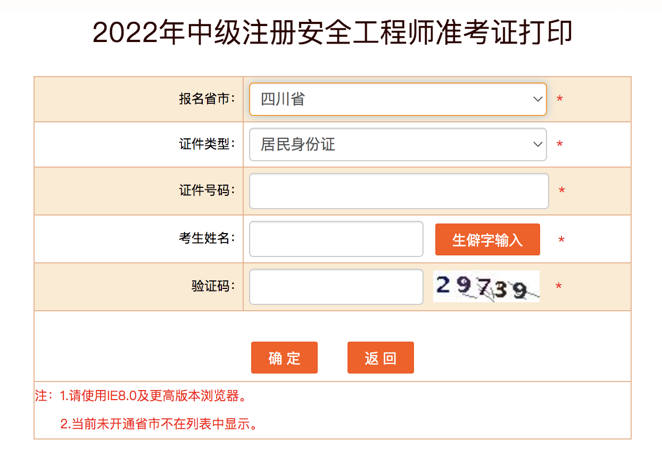662x464 pixels.
Task: Click the red asterisk beside 报名省市
Action: coord(560,99)
